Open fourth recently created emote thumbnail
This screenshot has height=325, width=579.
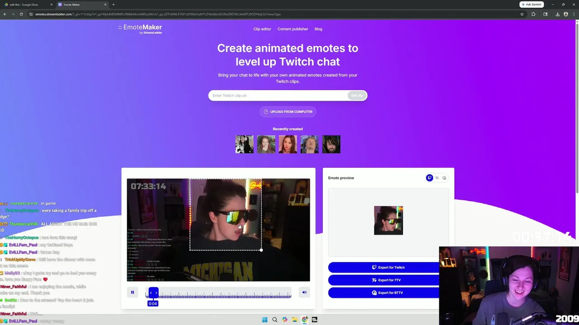click(309, 144)
